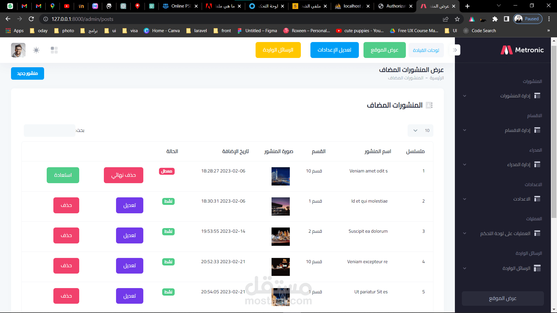Click the إدارة المنشورات sidebar icon

(537, 96)
